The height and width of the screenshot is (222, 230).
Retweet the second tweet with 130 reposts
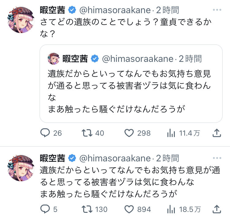tap(88, 209)
